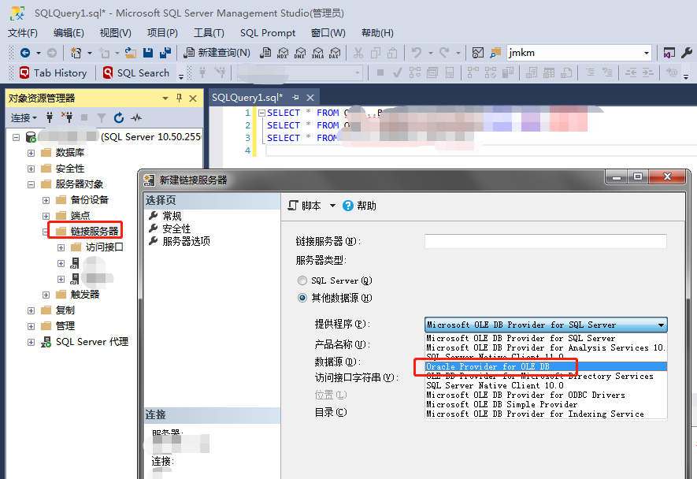This screenshot has height=479, width=697.
Task: Click the Save disk icon
Action: tap(148, 53)
